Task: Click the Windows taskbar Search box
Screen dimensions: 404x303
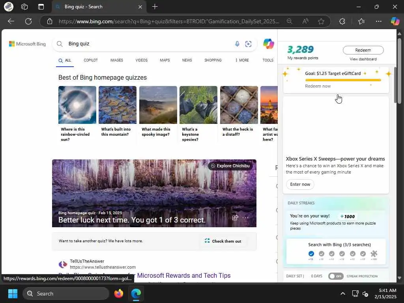Action: pyautogui.click(x=66, y=294)
